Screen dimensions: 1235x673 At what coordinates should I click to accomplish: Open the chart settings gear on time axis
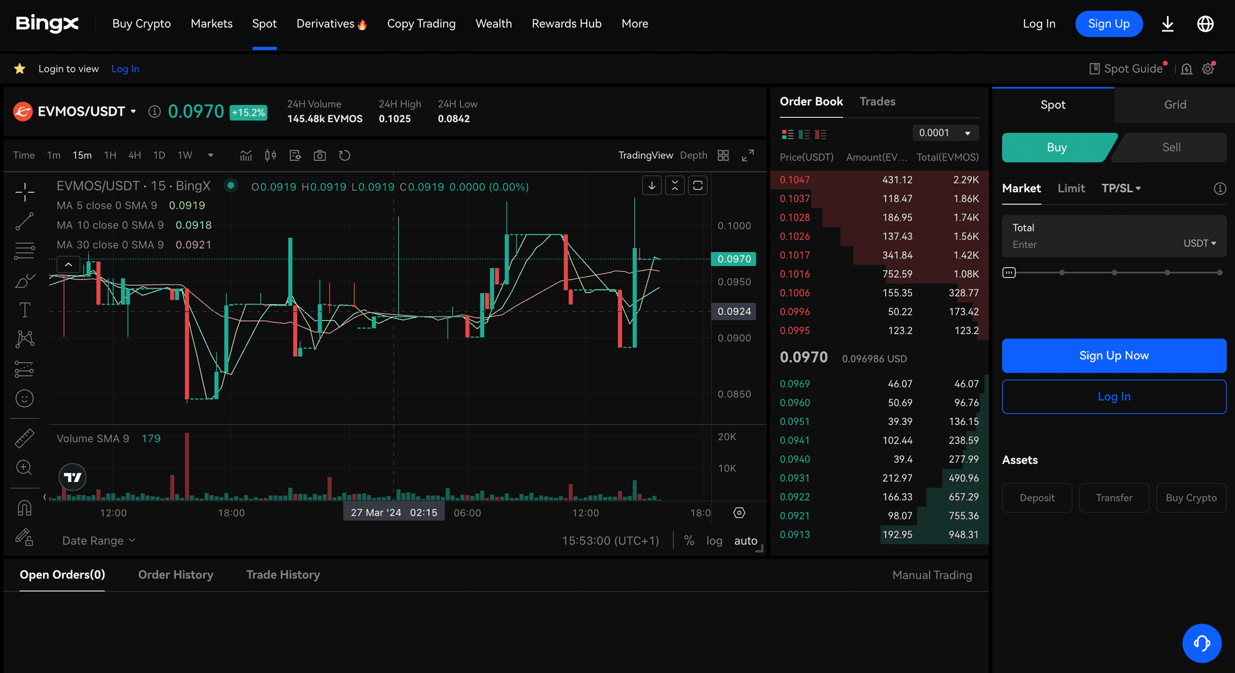pos(739,513)
